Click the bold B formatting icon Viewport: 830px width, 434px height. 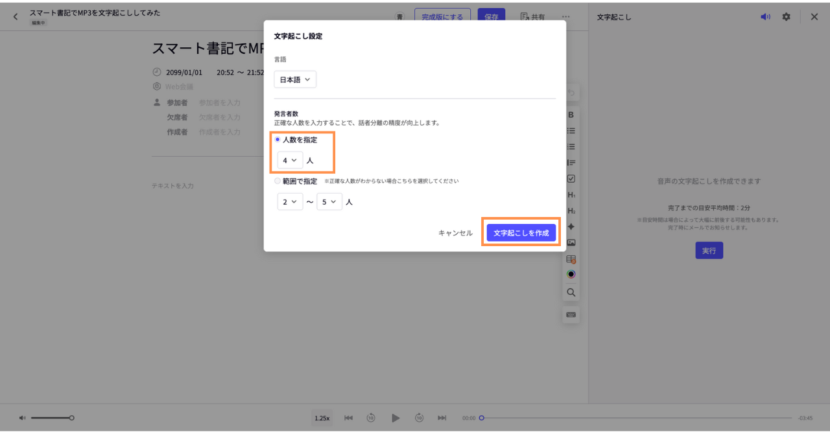point(571,115)
